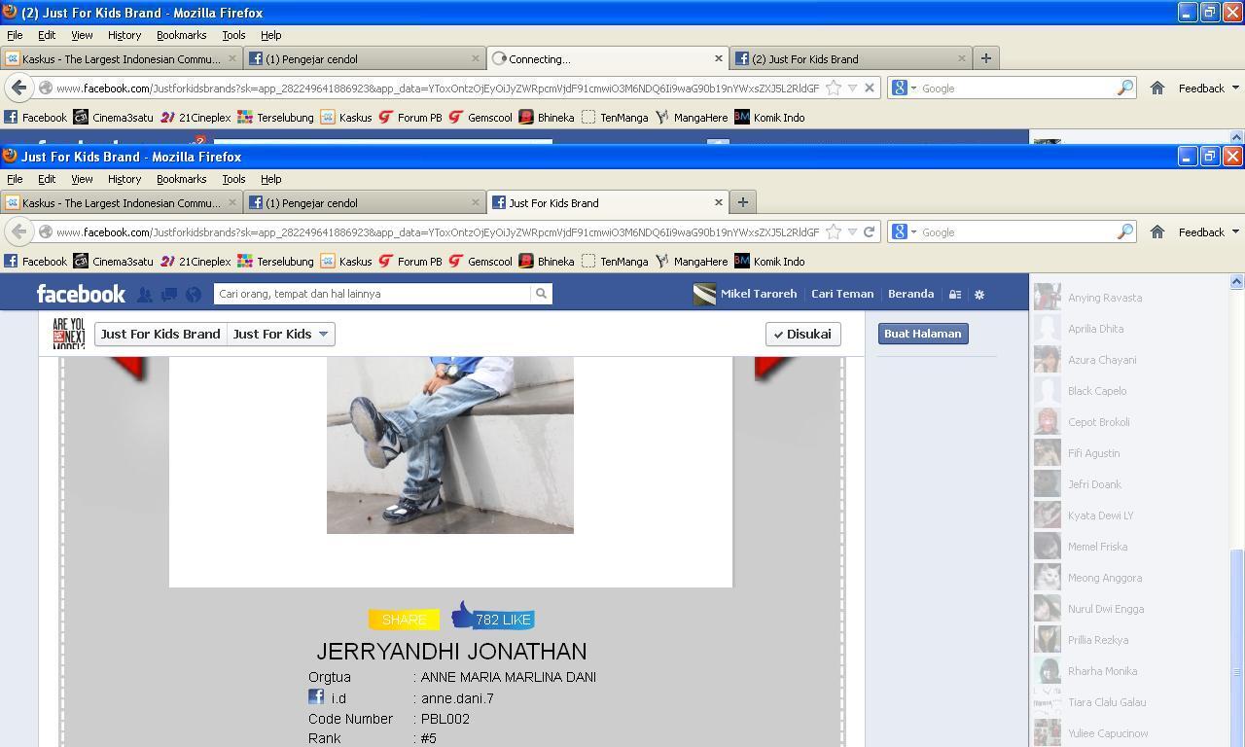Open the Bookmarks menu
Screen dimensions: 1245x747
[181, 179]
